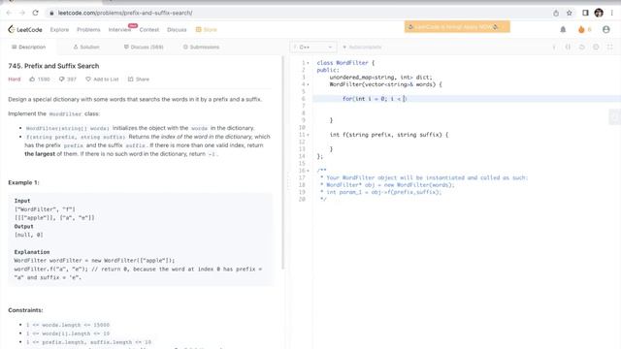Switch to the Description tab
The height and width of the screenshot is (349, 621).
(28, 48)
